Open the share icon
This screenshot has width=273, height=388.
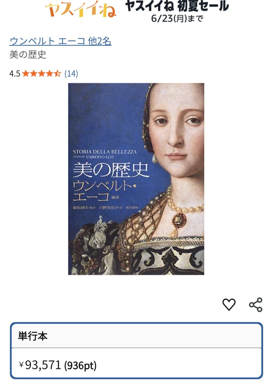[256, 305]
